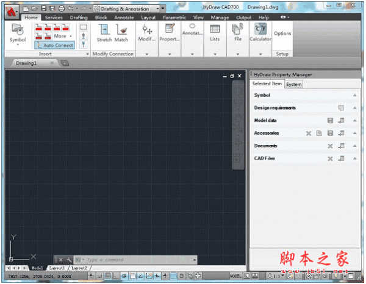Collapse the CAD Files section
This screenshot has width=366, height=284.
pos(354,159)
